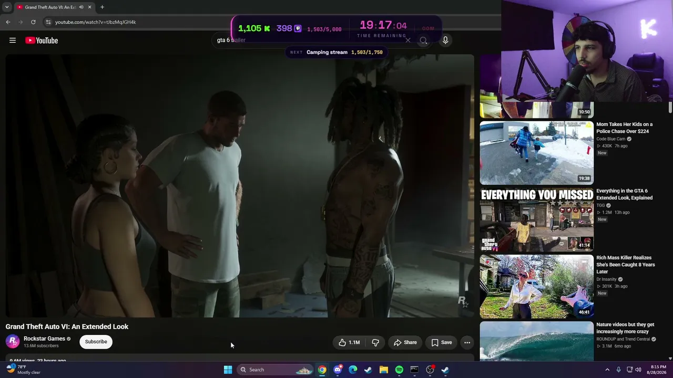The height and width of the screenshot is (378, 673).
Task: Open the weather widget showing 78°F
Action: tap(24, 370)
